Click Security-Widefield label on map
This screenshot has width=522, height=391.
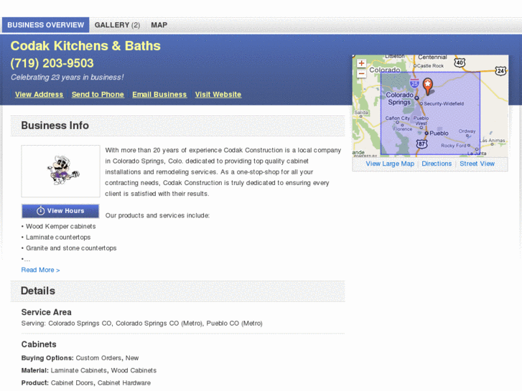coord(444,104)
